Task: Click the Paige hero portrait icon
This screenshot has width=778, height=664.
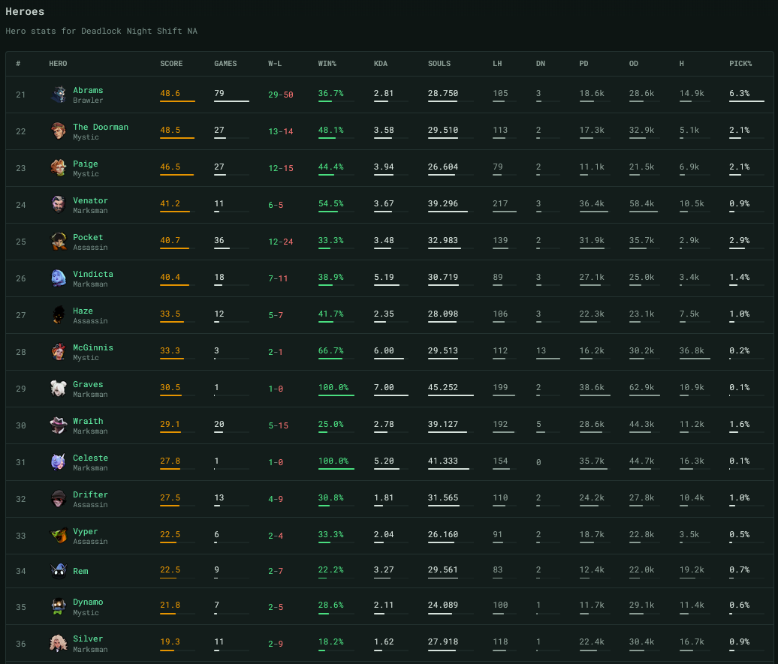Action: tap(59, 167)
